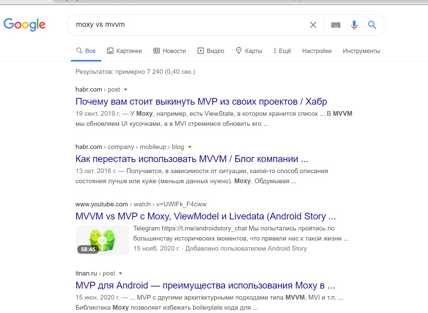428x313 pixels.
Task: Click the 'Добавлено пользователем Android Story' text
Action: point(246,249)
